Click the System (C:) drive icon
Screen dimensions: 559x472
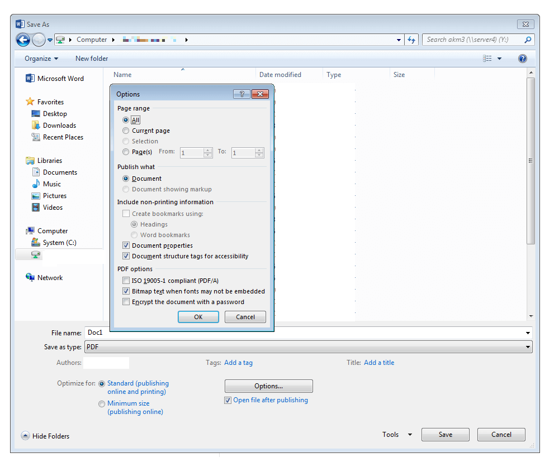pos(36,243)
